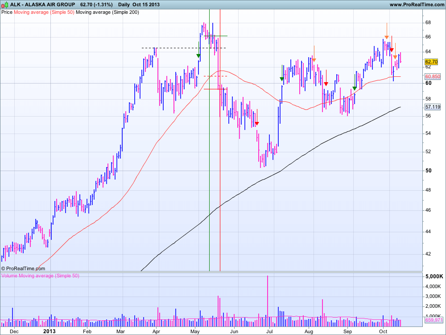The width and height of the screenshot is (446, 335).
Task: Click the 58 price axis label
Action: tap(428, 99)
